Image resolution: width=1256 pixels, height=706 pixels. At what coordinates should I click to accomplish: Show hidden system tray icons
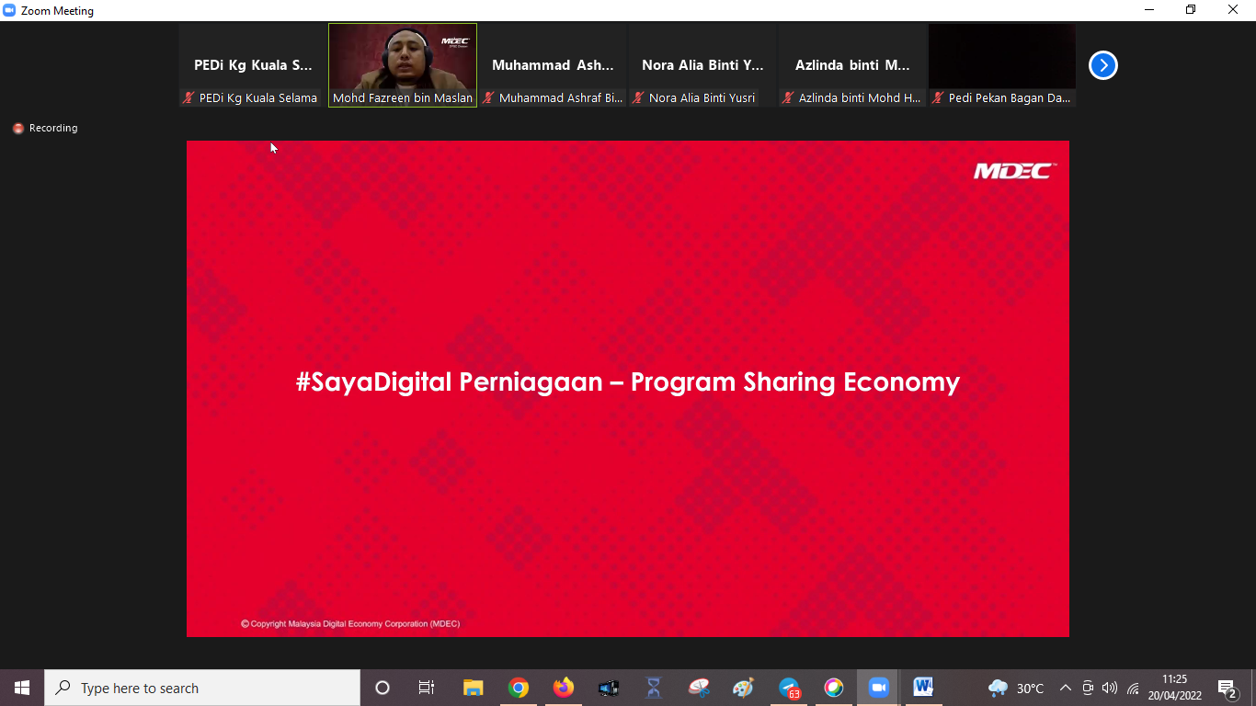(x=1066, y=688)
